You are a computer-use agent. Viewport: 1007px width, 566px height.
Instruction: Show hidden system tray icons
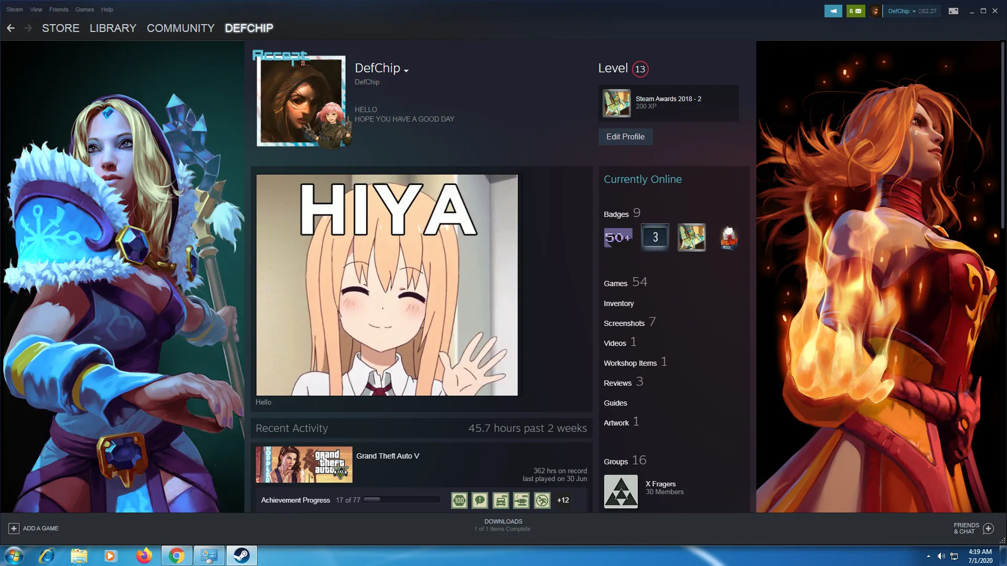point(928,556)
